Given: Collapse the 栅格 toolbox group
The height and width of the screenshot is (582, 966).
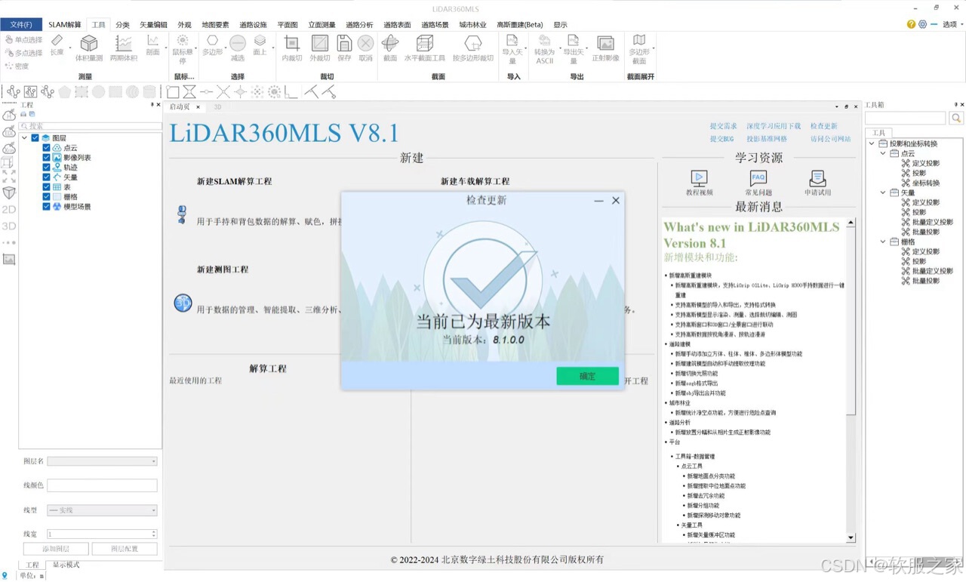Looking at the screenshot, I should coord(883,242).
